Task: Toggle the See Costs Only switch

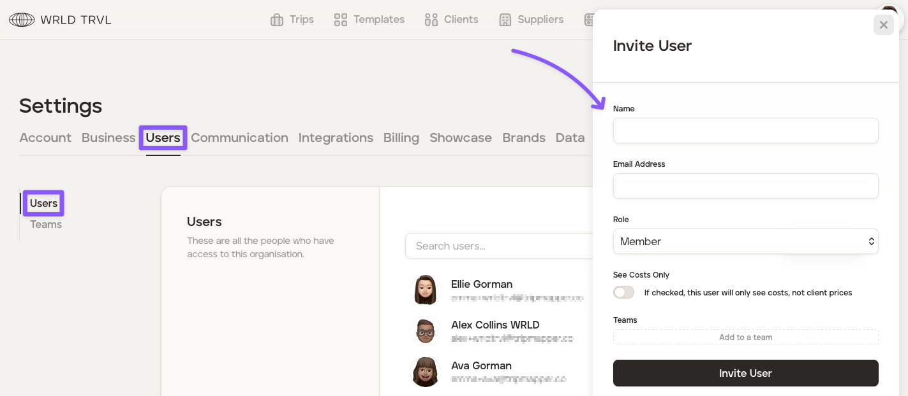Action: pos(623,292)
